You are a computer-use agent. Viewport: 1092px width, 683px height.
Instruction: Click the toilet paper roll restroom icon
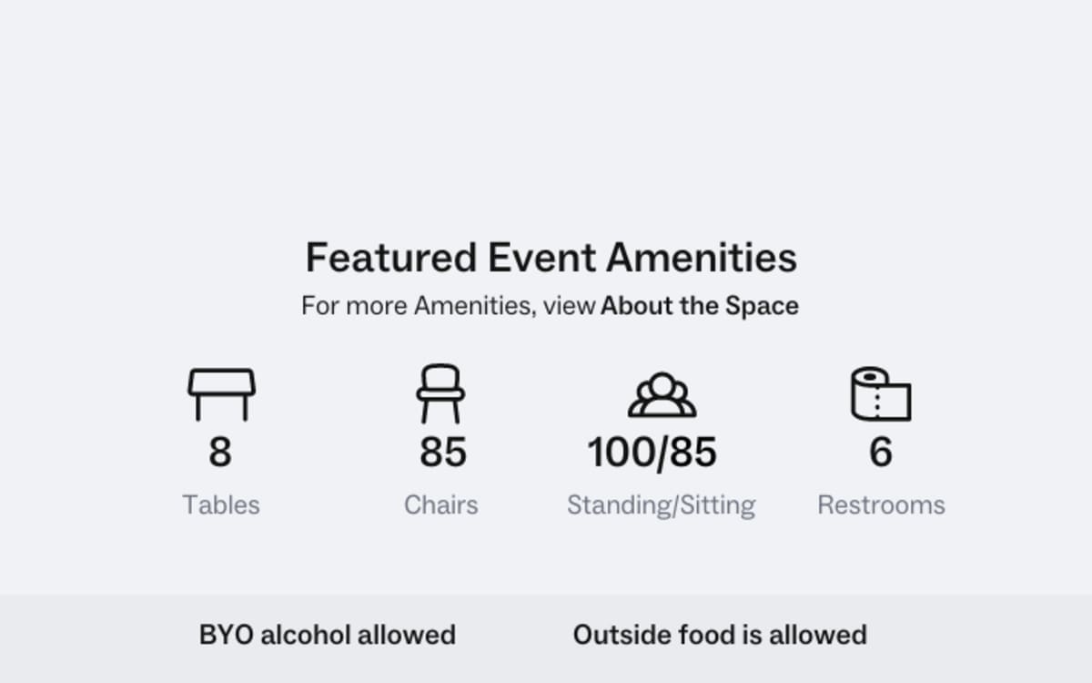coord(880,394)
